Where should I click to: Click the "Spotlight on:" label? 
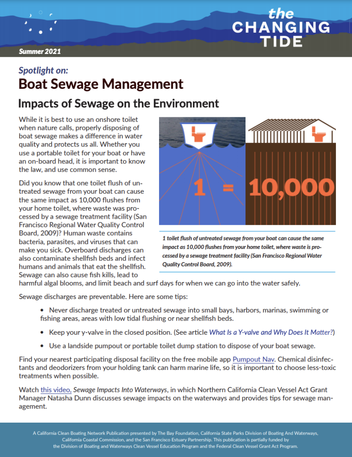pyautogui.click(x=43, y=70)
